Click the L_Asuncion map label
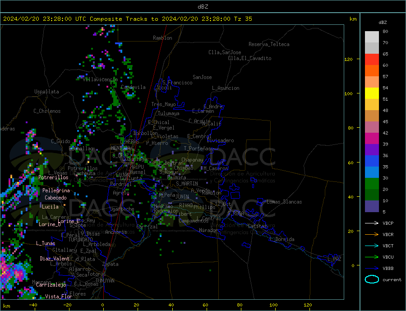 pyautogui.click(x=226, y=88)
